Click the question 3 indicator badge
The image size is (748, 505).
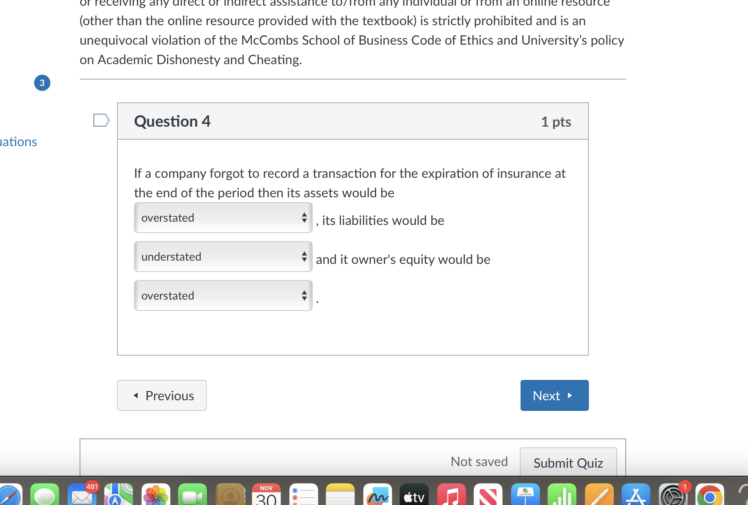(x=42, y=82)
